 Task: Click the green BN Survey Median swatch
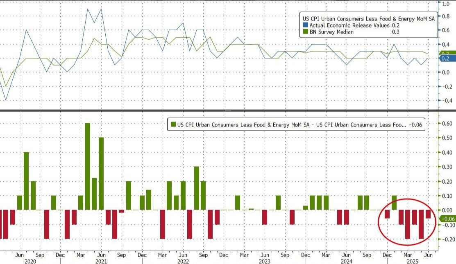pos(306,32)
